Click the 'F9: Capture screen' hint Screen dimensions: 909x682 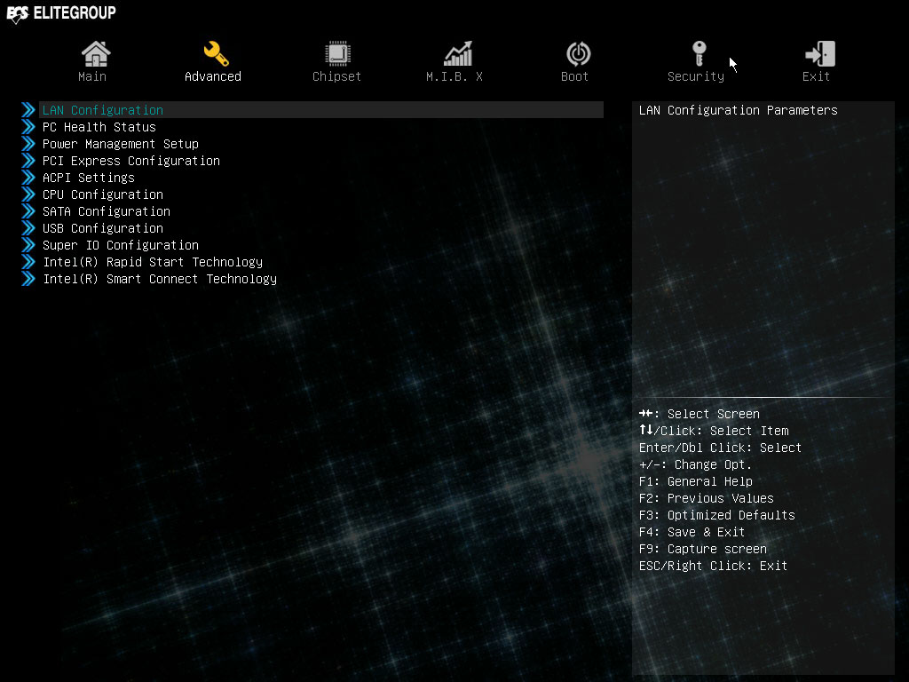coord(703,549)
